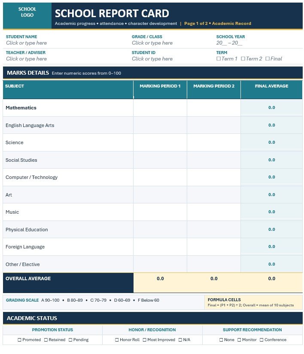304x354 pixels.
Task: Click the Grade / Class input placeholder
Action: (152, 43)
